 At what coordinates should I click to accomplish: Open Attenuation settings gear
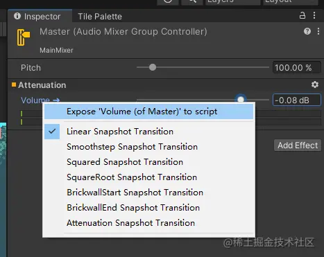coord(315,85)
